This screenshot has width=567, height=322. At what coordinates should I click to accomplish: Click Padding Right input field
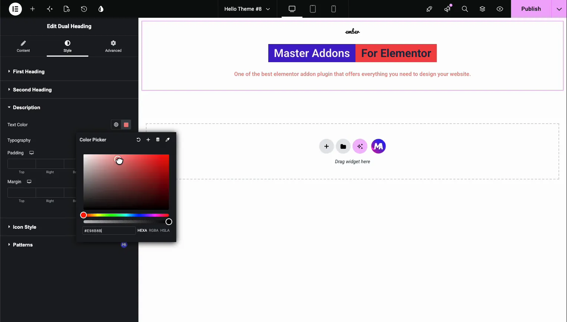(50, 164)
